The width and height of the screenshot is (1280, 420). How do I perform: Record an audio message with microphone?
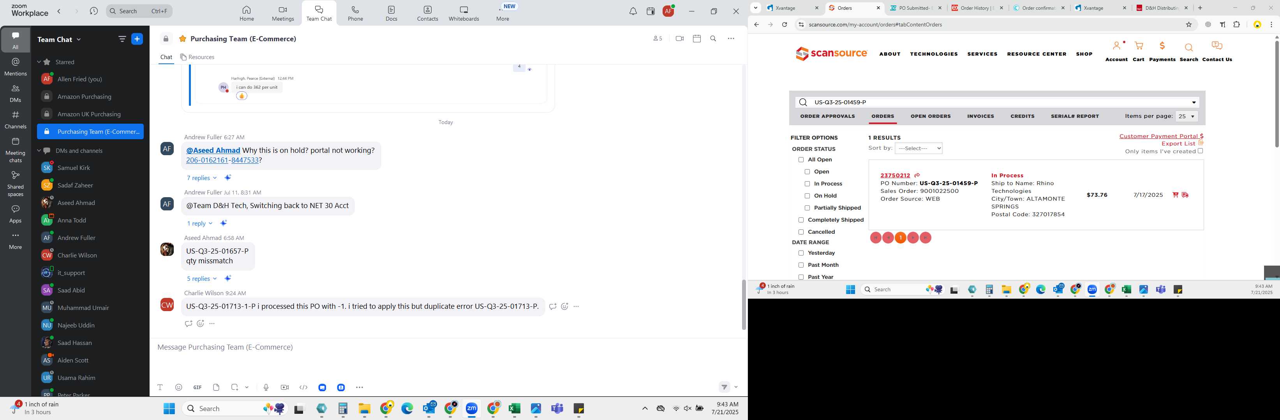(x=266, y=387)
